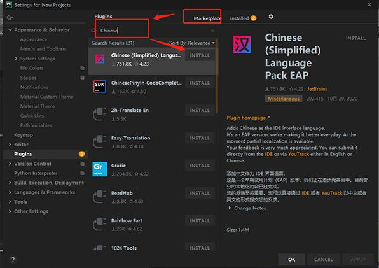Expand Build, Execution, Deployment

[10, 183]
